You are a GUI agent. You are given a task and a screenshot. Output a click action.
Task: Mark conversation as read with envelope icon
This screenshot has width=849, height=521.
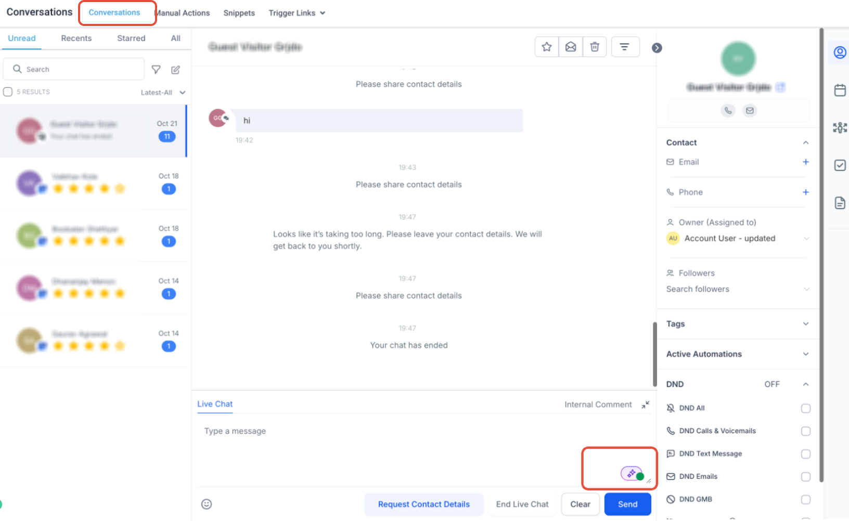coord(571,47)
